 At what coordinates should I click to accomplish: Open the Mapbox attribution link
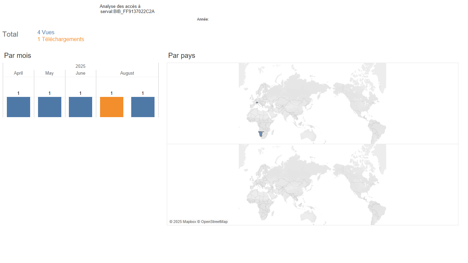183,222
